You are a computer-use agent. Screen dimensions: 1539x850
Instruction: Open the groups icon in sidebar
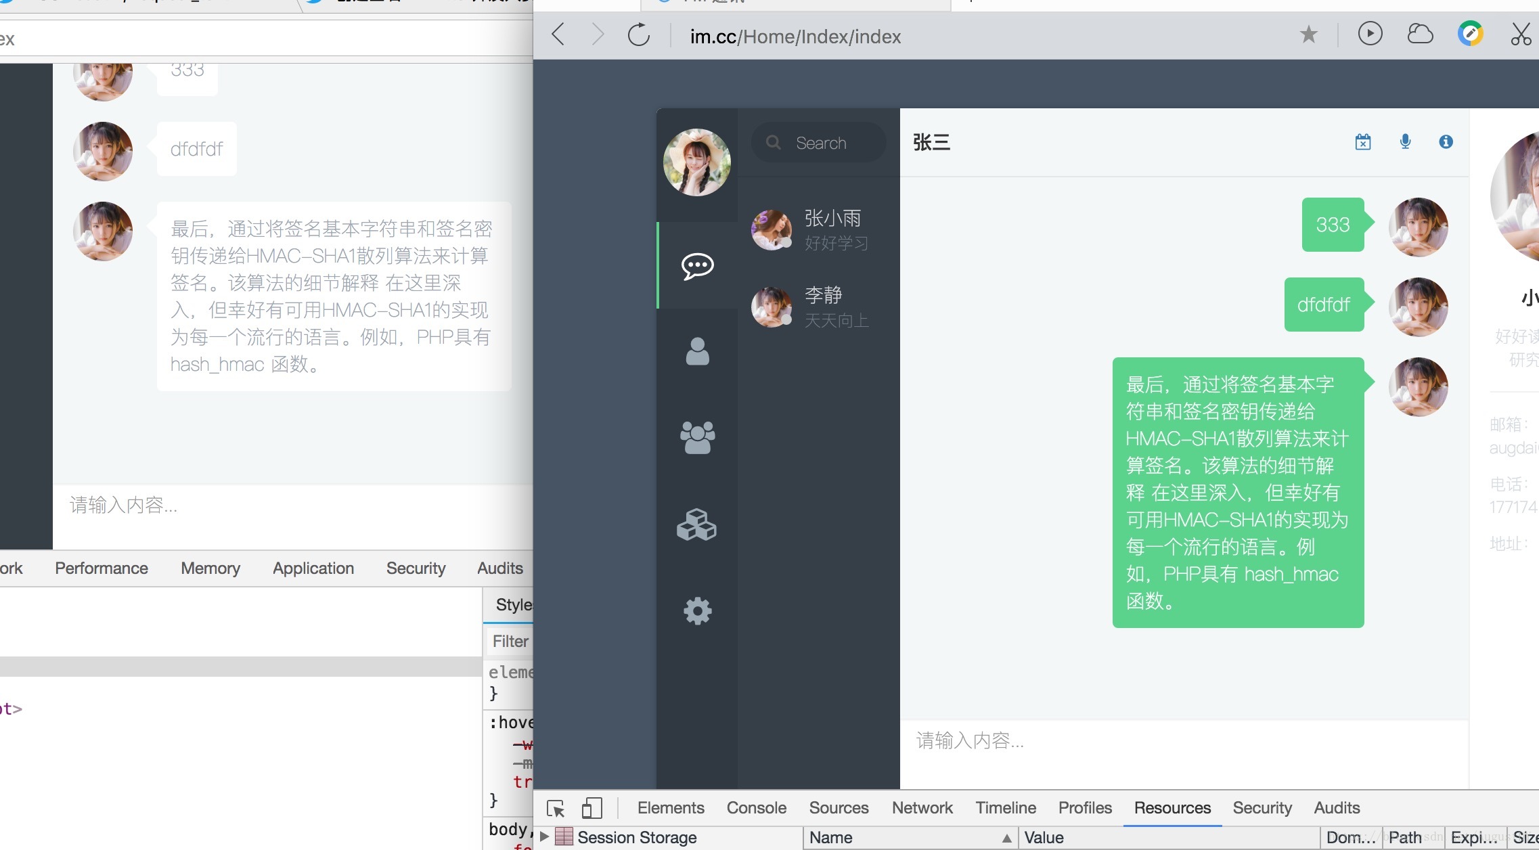(697, 437)
